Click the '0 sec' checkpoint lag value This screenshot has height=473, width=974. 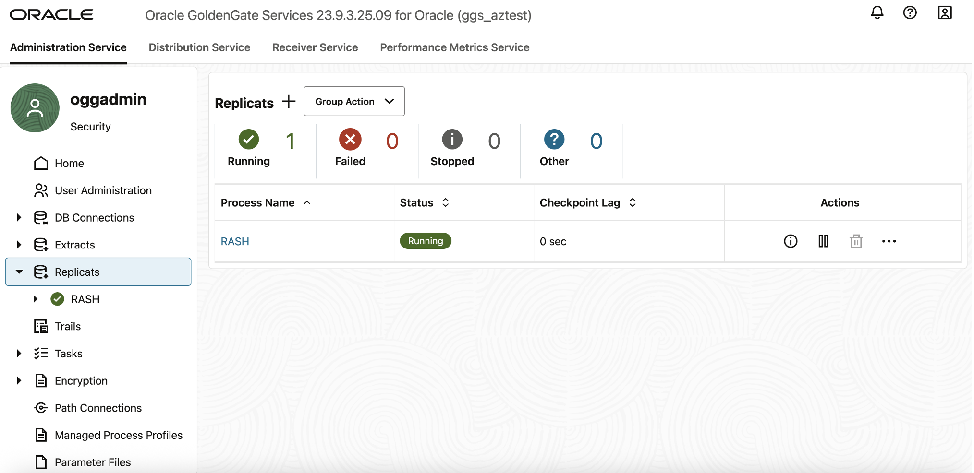click(x=553, y=242)
